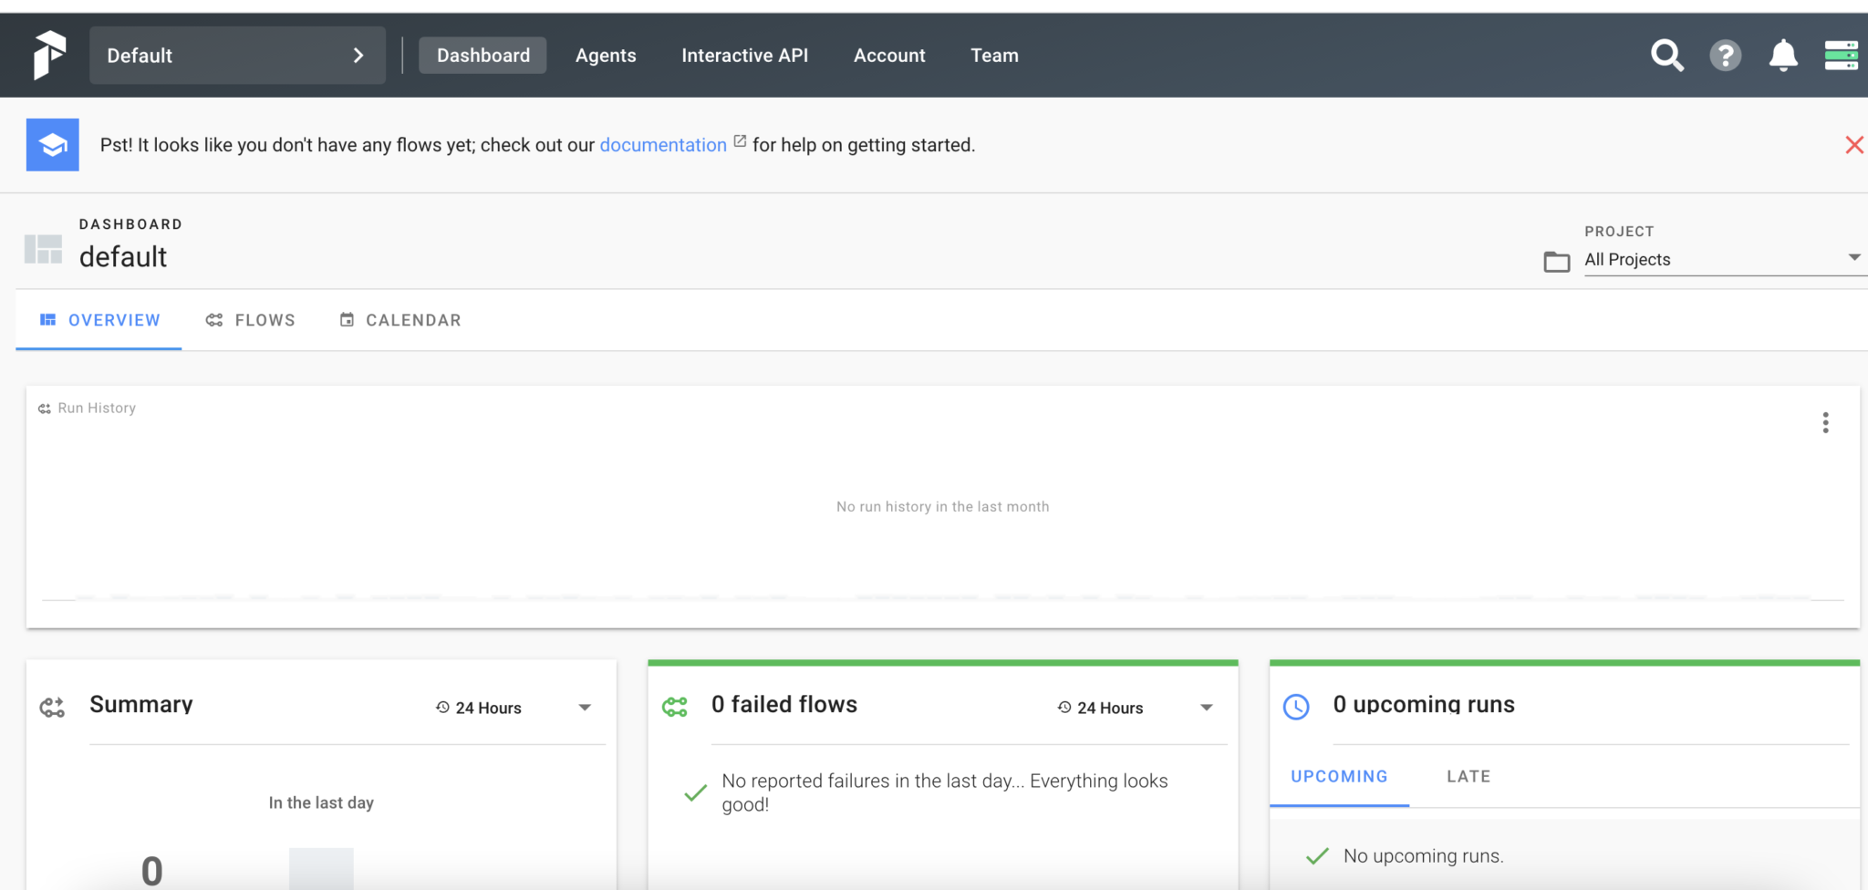This screenshot has width=1868, height=890.
Task: Click the blue graduation cap icon
Action: [x=53, y=145]
